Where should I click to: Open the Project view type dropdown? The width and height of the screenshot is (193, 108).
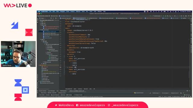click(x=43, y=18)
